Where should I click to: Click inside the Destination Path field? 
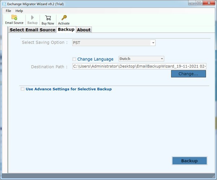click(139, 66)
